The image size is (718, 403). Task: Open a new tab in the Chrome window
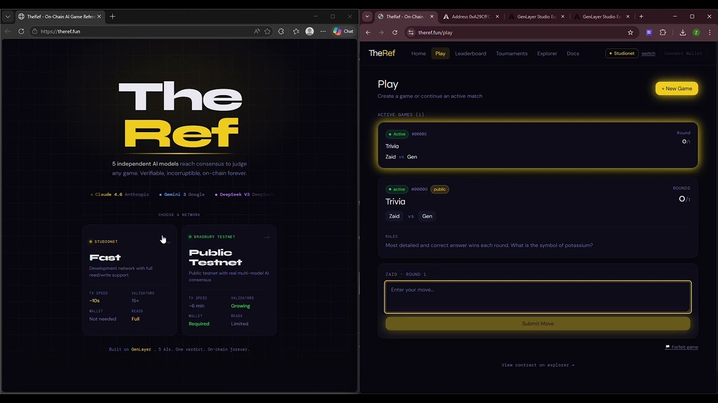641,16
